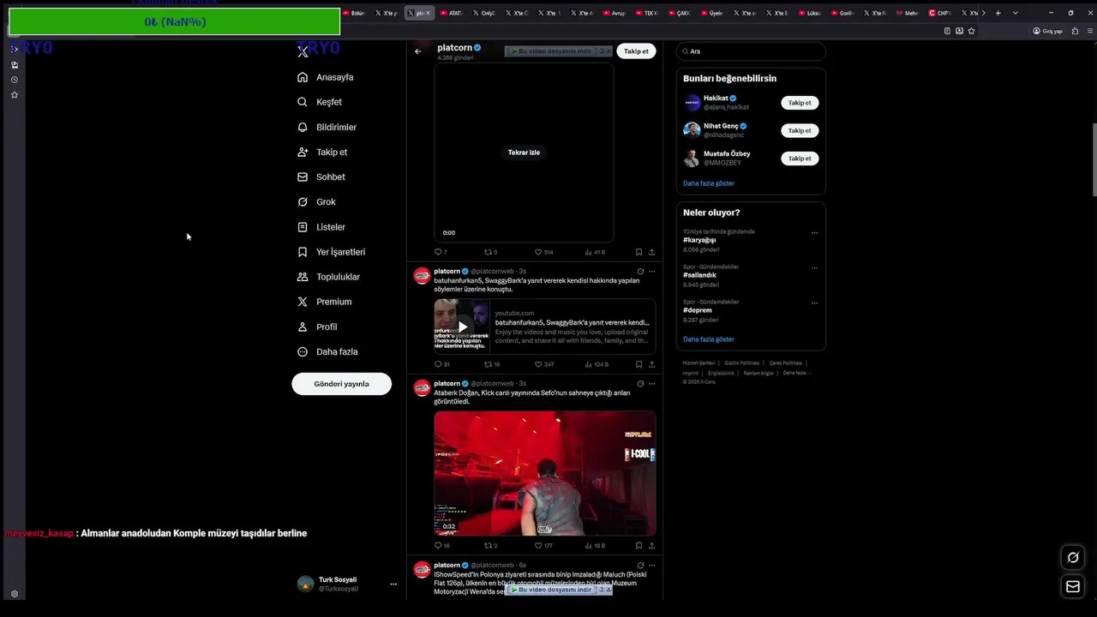Like the Ataberk Doğan post with 177 likes
This screenshot has width=1097, height=617.
coord(543,545)
